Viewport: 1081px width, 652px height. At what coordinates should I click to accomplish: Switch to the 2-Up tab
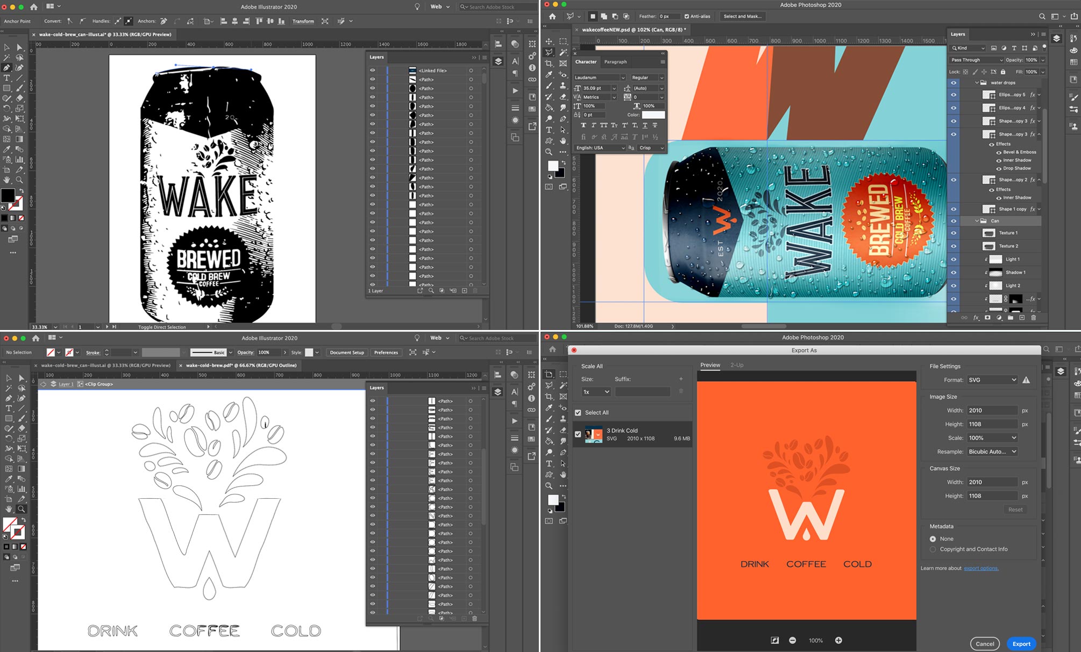click(737, 365)
